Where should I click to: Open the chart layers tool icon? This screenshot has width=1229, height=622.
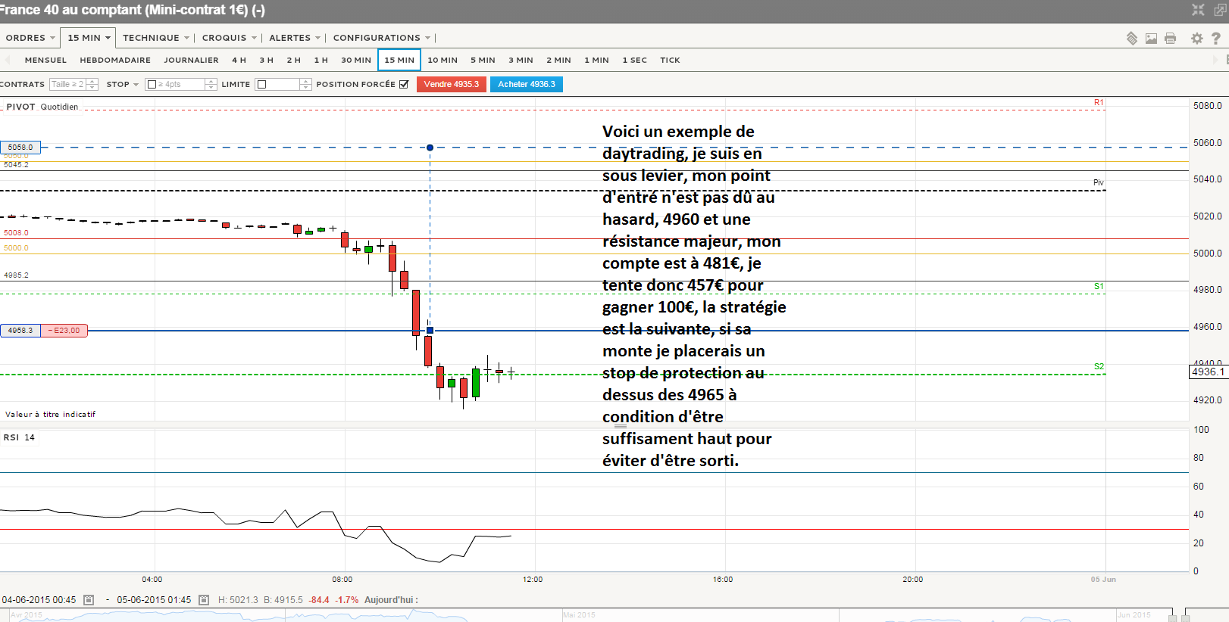[x=1132, y=38]
